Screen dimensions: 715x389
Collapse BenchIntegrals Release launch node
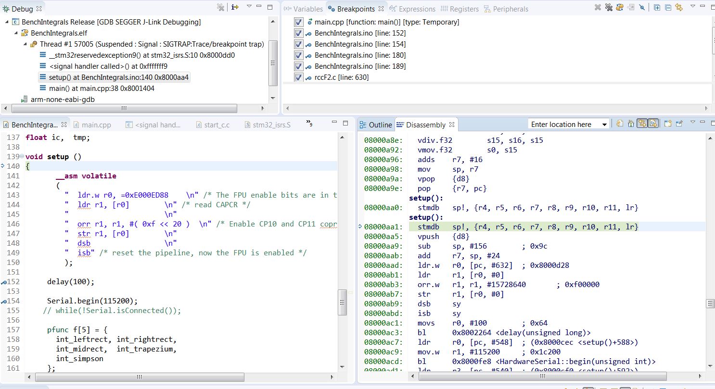tap(7, 22)
